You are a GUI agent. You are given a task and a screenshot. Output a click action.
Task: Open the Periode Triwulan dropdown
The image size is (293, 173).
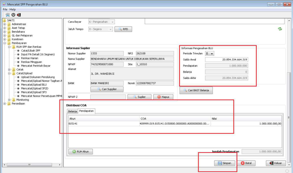210,53
